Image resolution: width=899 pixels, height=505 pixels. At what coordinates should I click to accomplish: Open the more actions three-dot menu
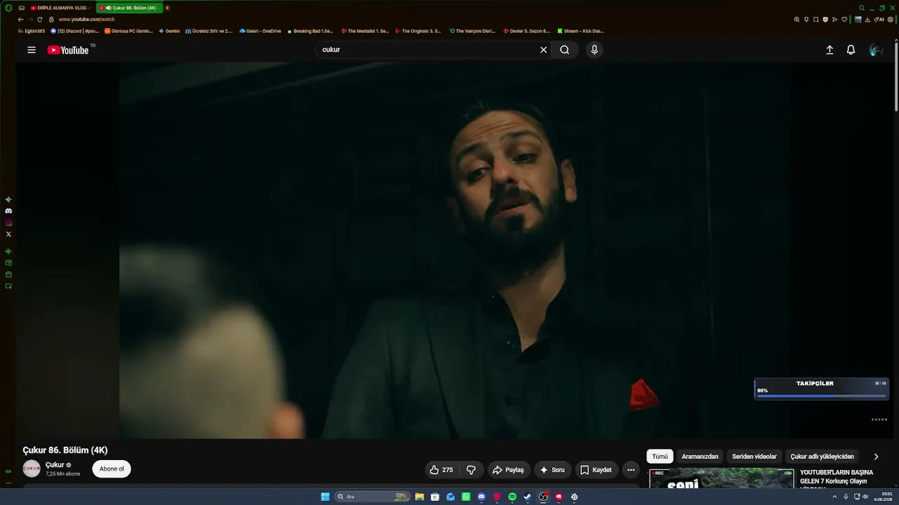coord(631,470)
